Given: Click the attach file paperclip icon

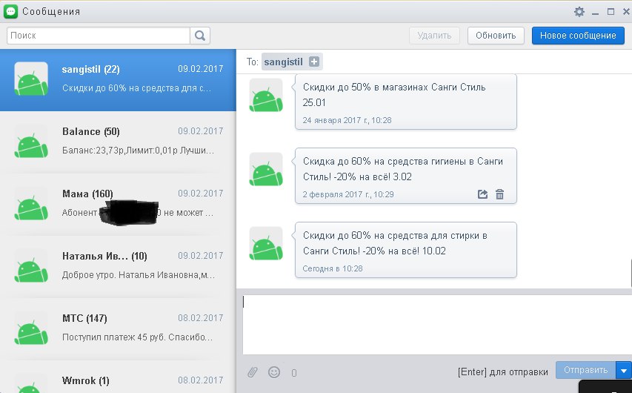Looking at the screenshot, I should click(x=253, y=371).
